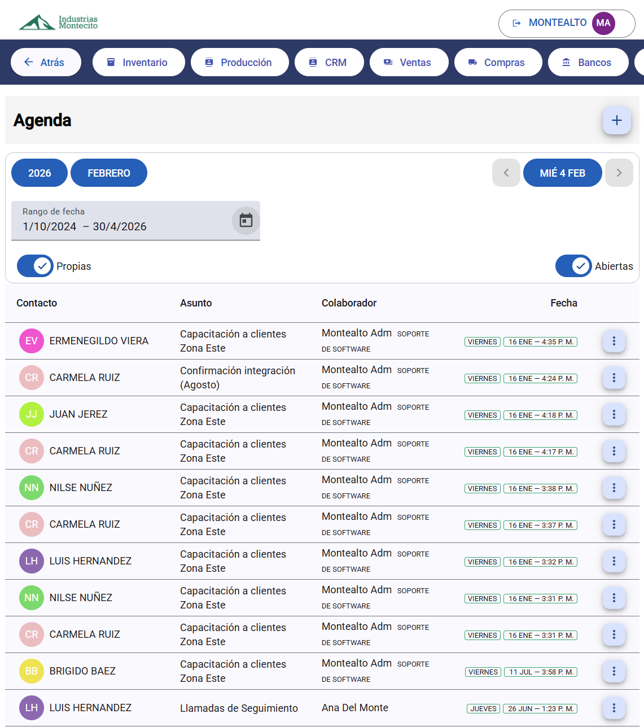Screen dimensions: 644x727
Task: Click the logout icon next to MONTEALTO
Action: 517,23
